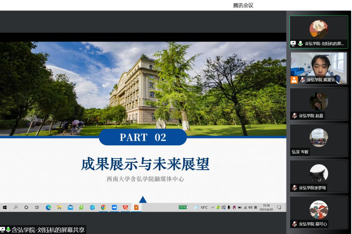Open the notification center icon

(279, 207)
